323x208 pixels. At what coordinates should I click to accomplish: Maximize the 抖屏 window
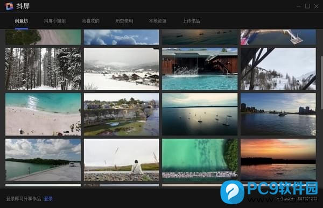point(307,6)
